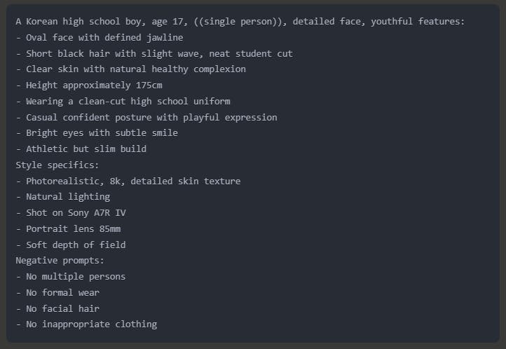Place cursor on "Clear skin" line
Viewport: 506px width, 349px height.
130,69
